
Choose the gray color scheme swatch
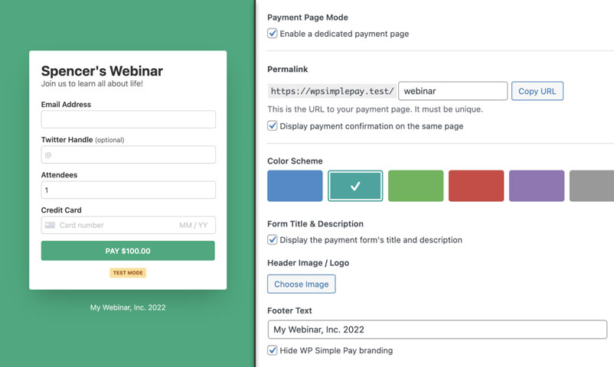coord(592,186)
